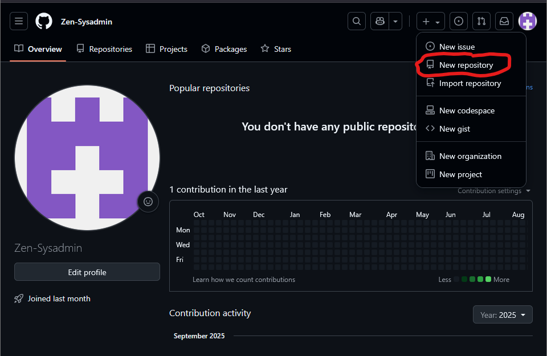Open the search magnifier icon
The image size is (547, 356).
tap(357, 22)
